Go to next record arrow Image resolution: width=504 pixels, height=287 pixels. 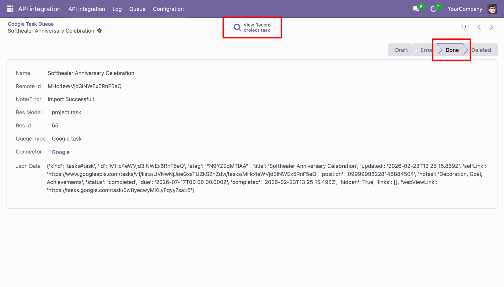(492, 27)
